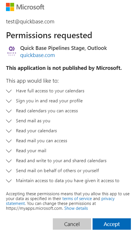Expand 'Send mail on behalf of others or yourself'

point(9,171)
